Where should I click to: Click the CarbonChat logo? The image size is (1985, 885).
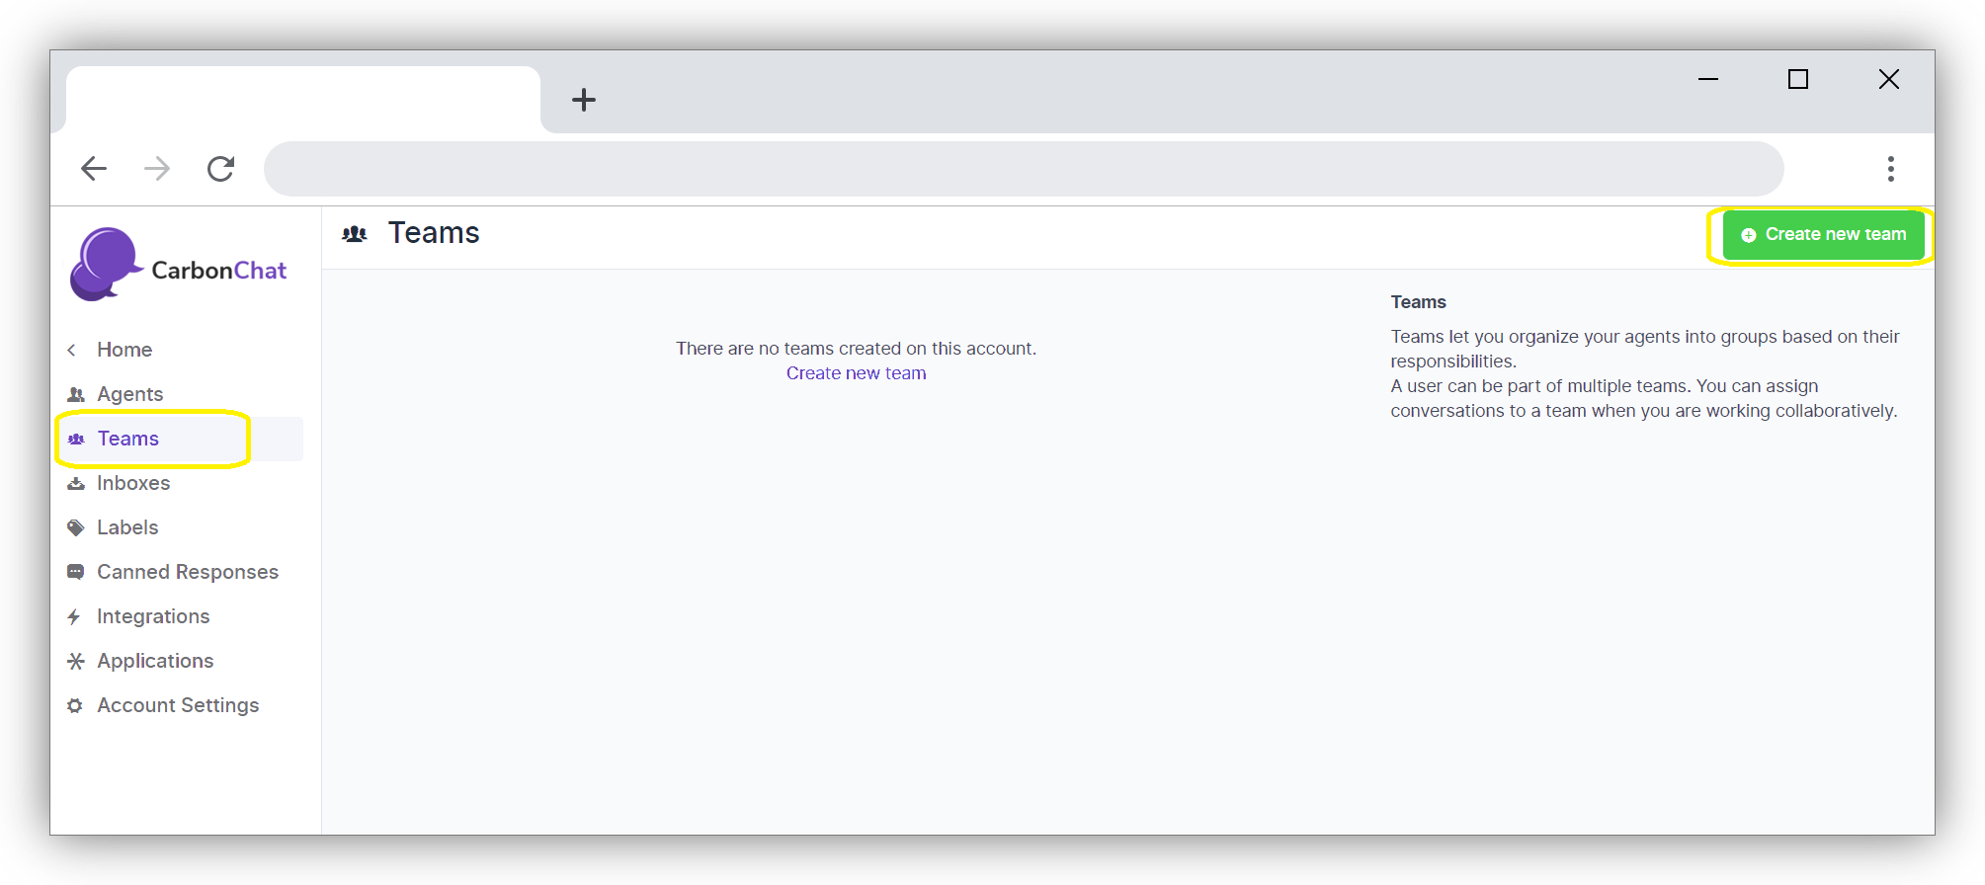click(178, 265)
